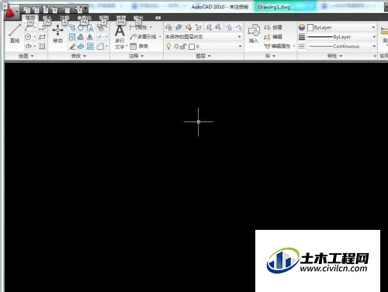Activate the 多行文字 multiline text tool
The width and height of the screenshot is (388, 292).
point(120,36)
